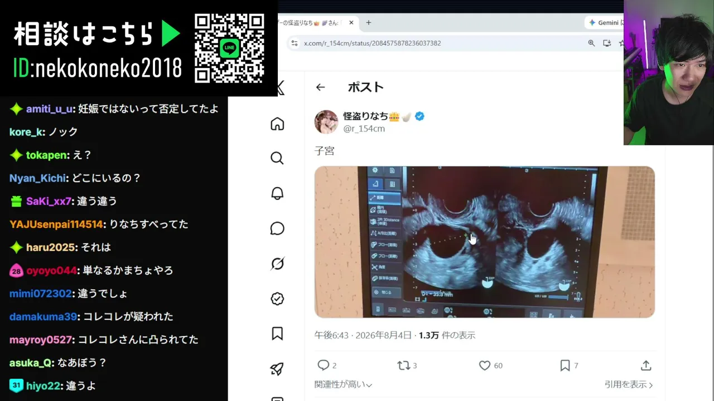Click the blue verified badge beside the name

click(x=419, y=116)
